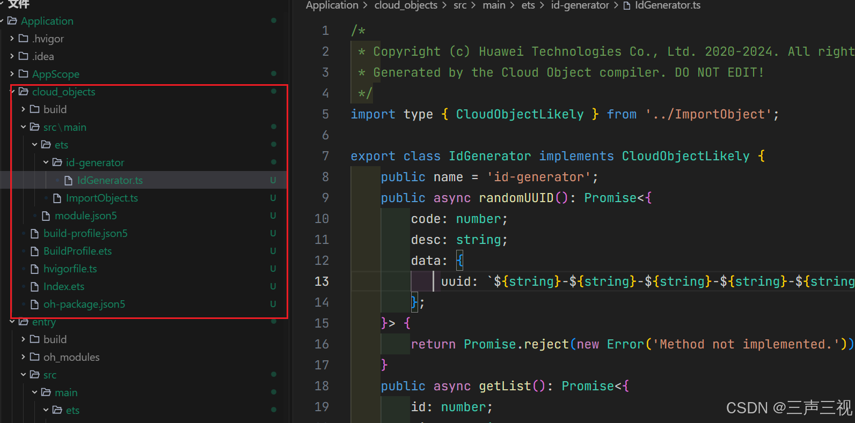Select the oh_modules folder label
Viewport: 855px width, 423px height.
pos(71,357)
